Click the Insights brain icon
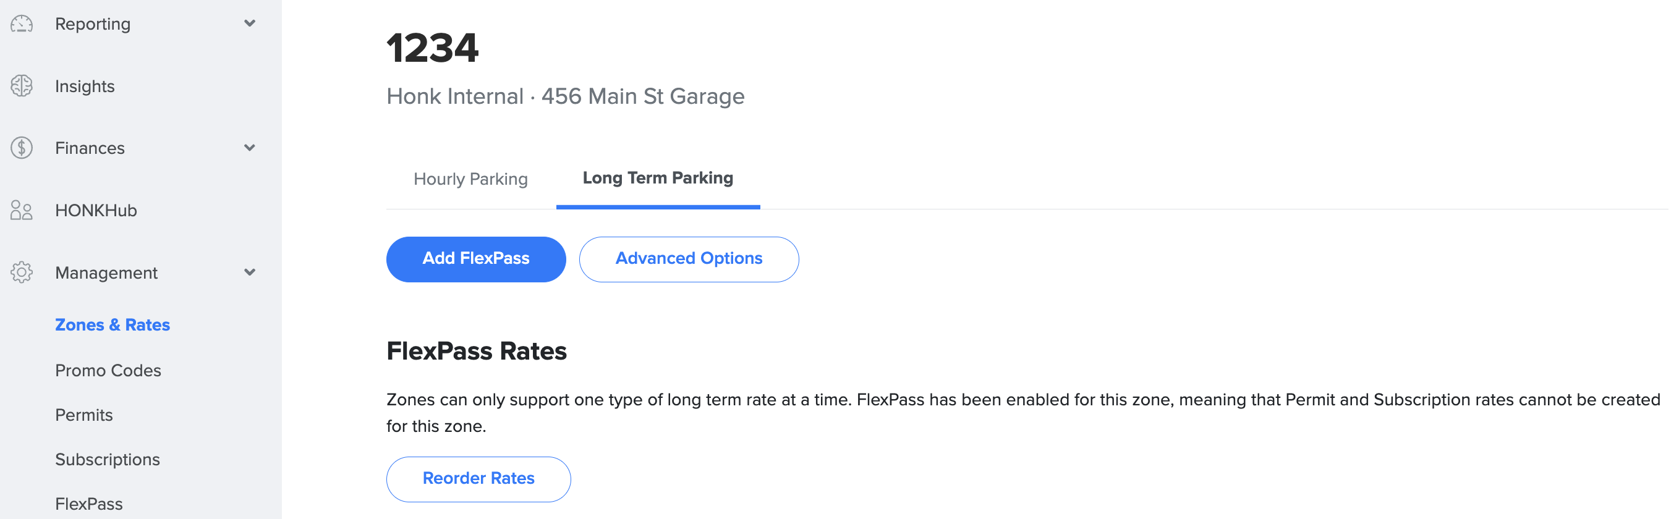 click(22, 86)
